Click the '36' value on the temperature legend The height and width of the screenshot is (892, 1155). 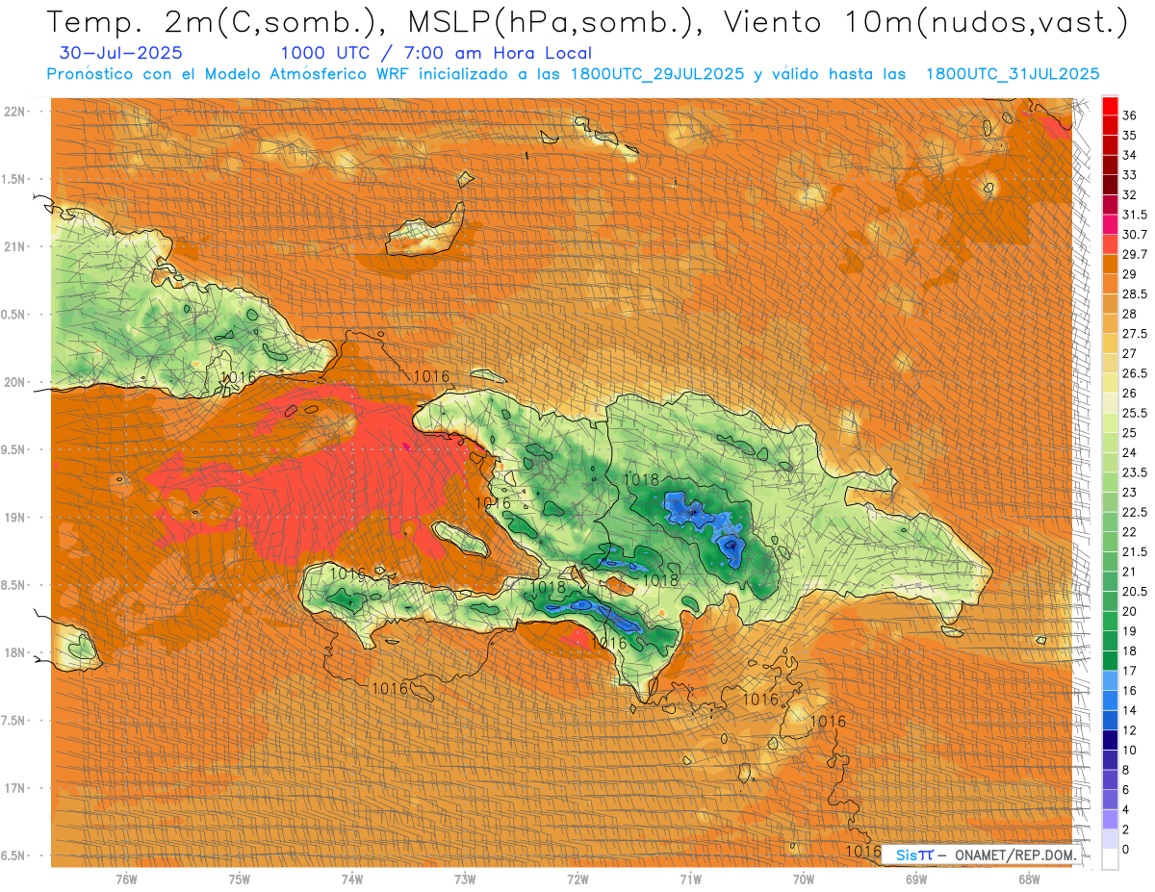[x=1130, y=115]
